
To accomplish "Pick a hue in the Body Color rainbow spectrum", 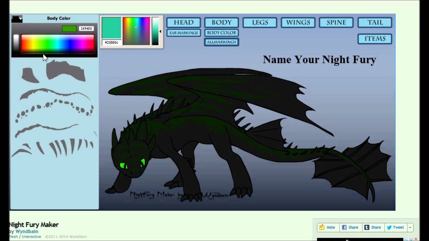I will point(58,44).
